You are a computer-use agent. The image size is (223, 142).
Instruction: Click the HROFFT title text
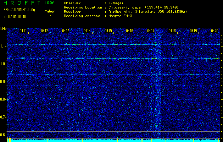22,3
